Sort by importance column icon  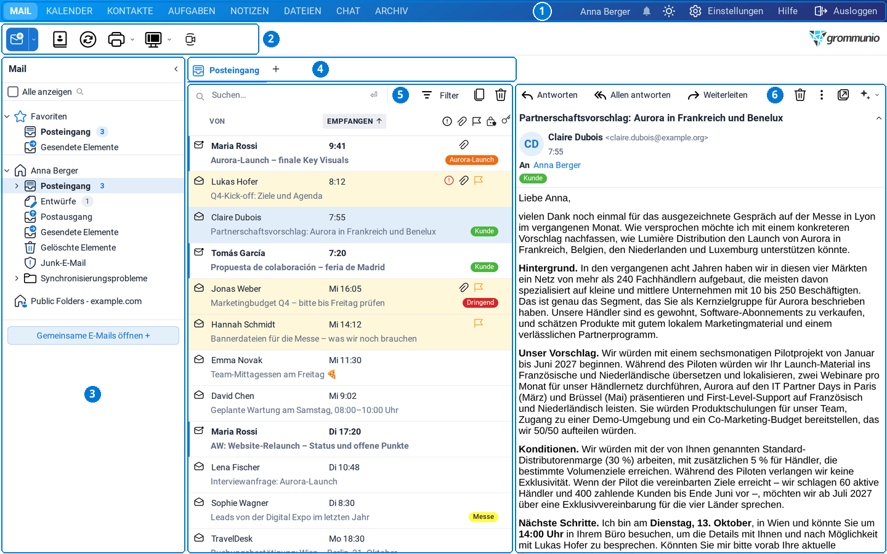[x=447, y=121]
